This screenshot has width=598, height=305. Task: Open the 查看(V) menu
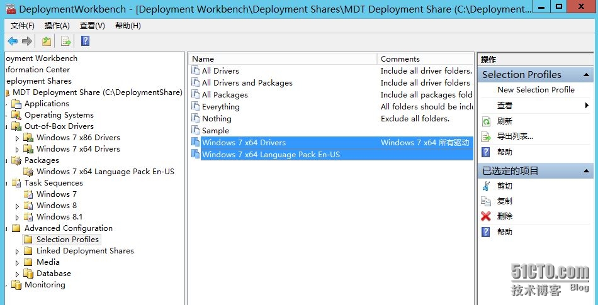coord(93,26)
